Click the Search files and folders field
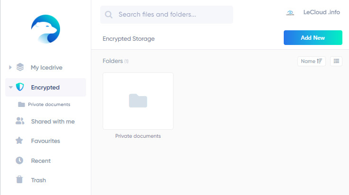 [x=167, y=15]
